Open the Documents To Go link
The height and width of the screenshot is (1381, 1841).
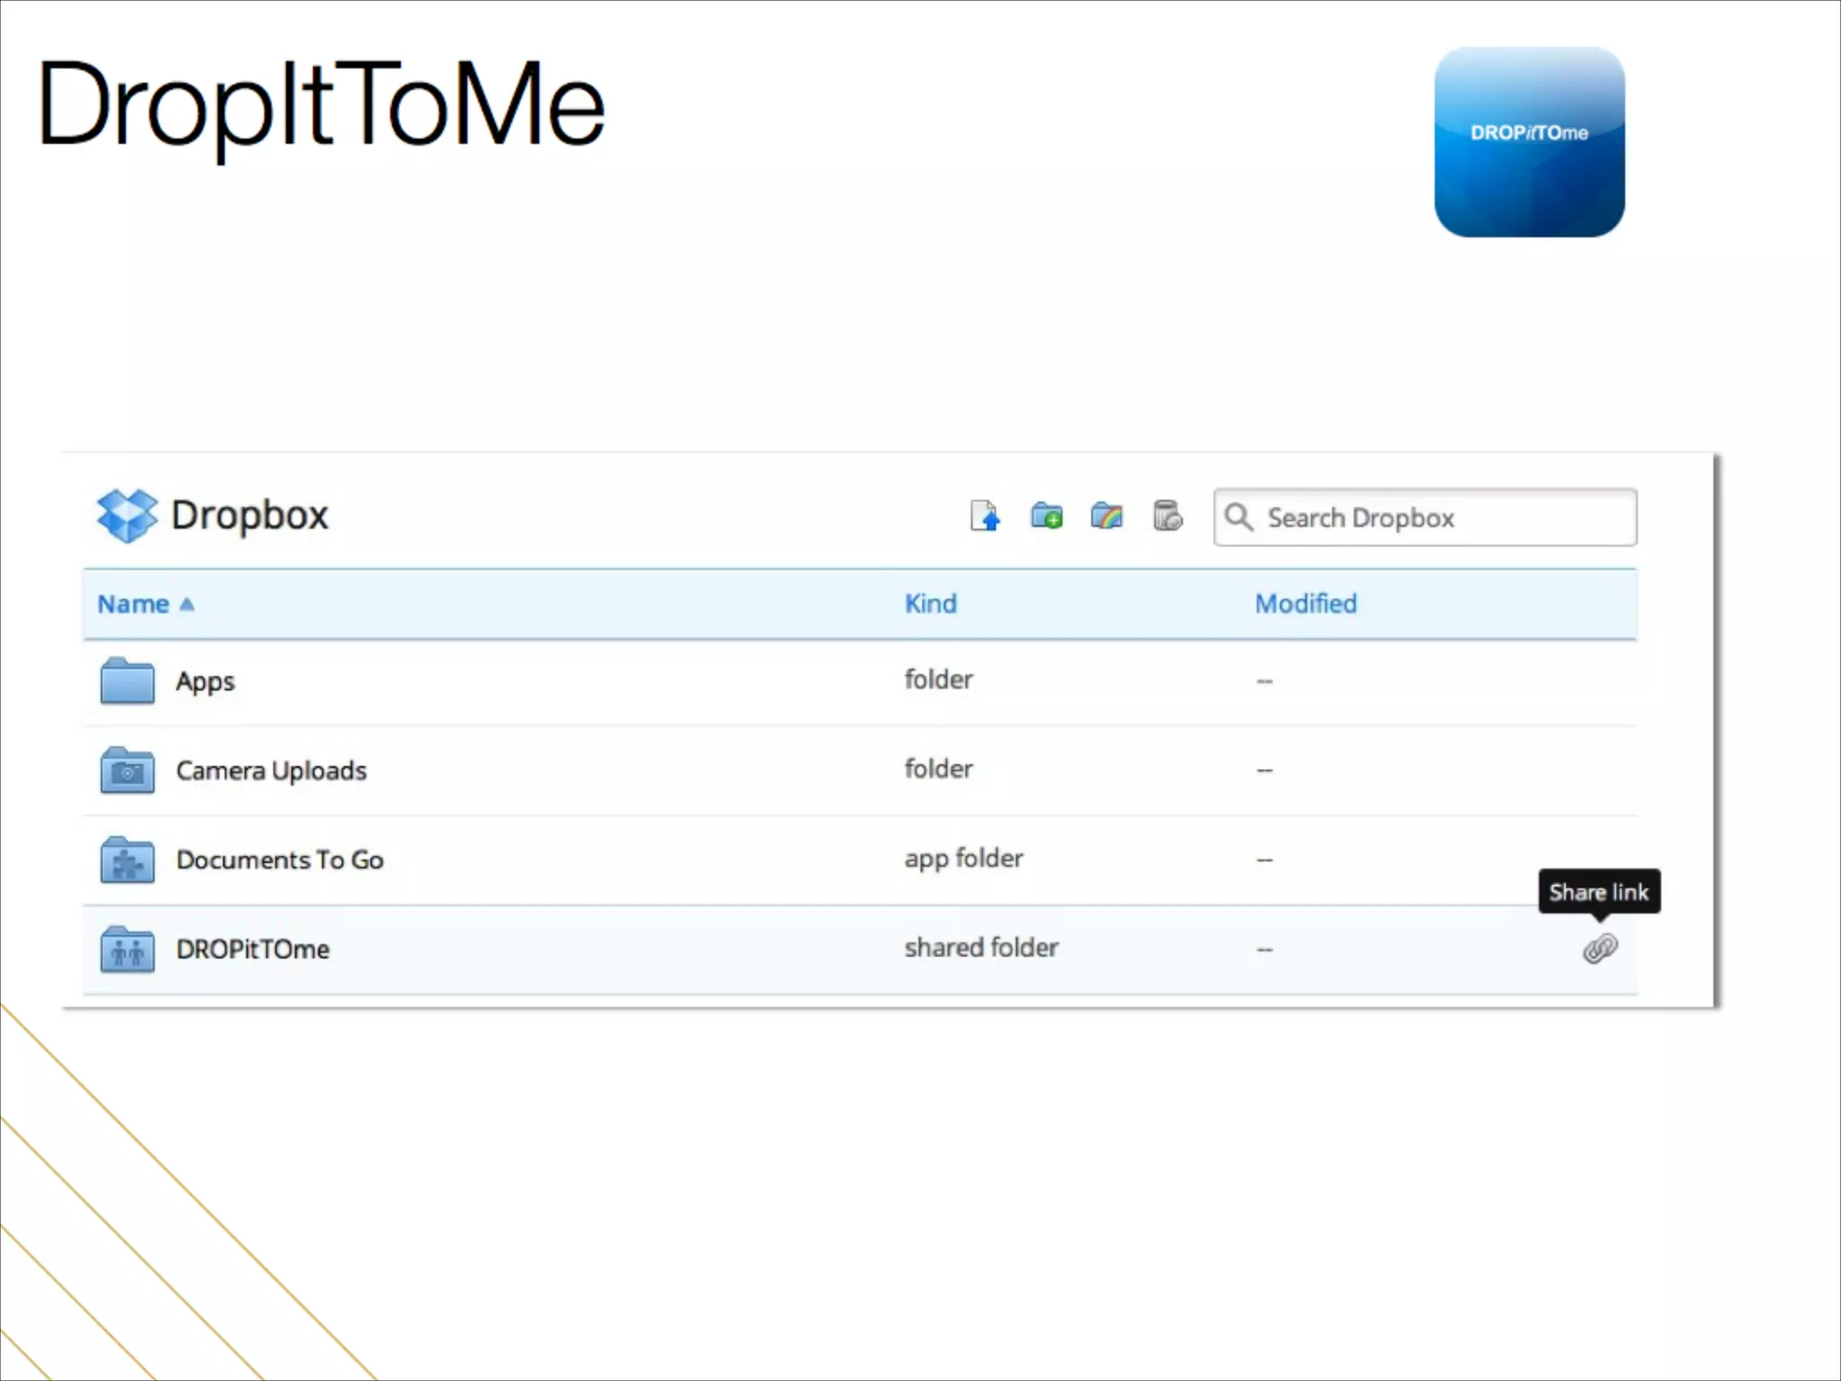(280, 860)
